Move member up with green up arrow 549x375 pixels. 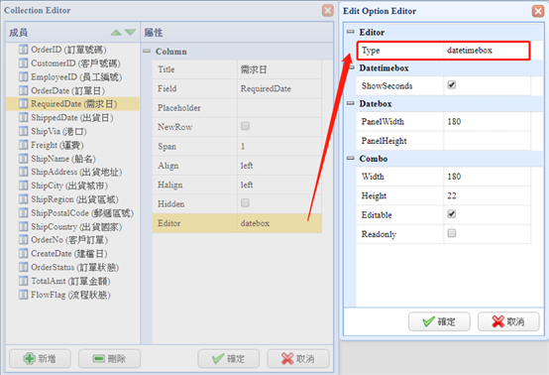(116, 33)
